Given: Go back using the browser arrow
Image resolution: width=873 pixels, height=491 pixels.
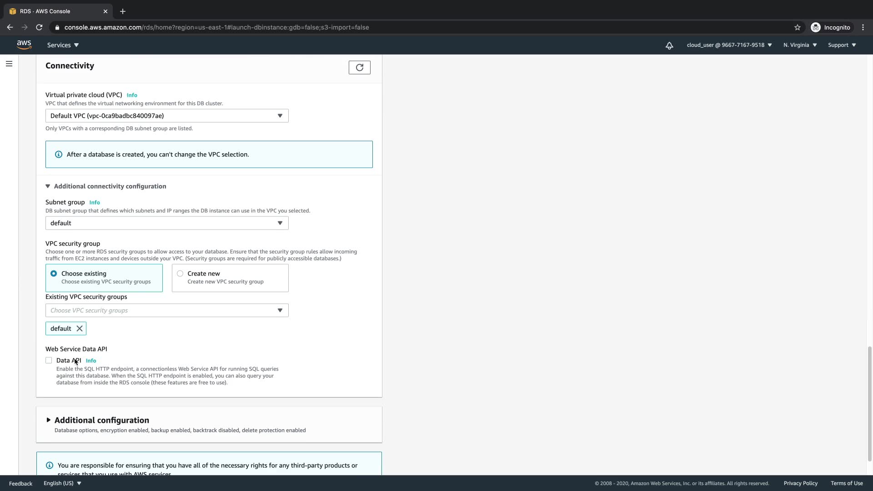Looking at the screenshot, I should point(10,27).
